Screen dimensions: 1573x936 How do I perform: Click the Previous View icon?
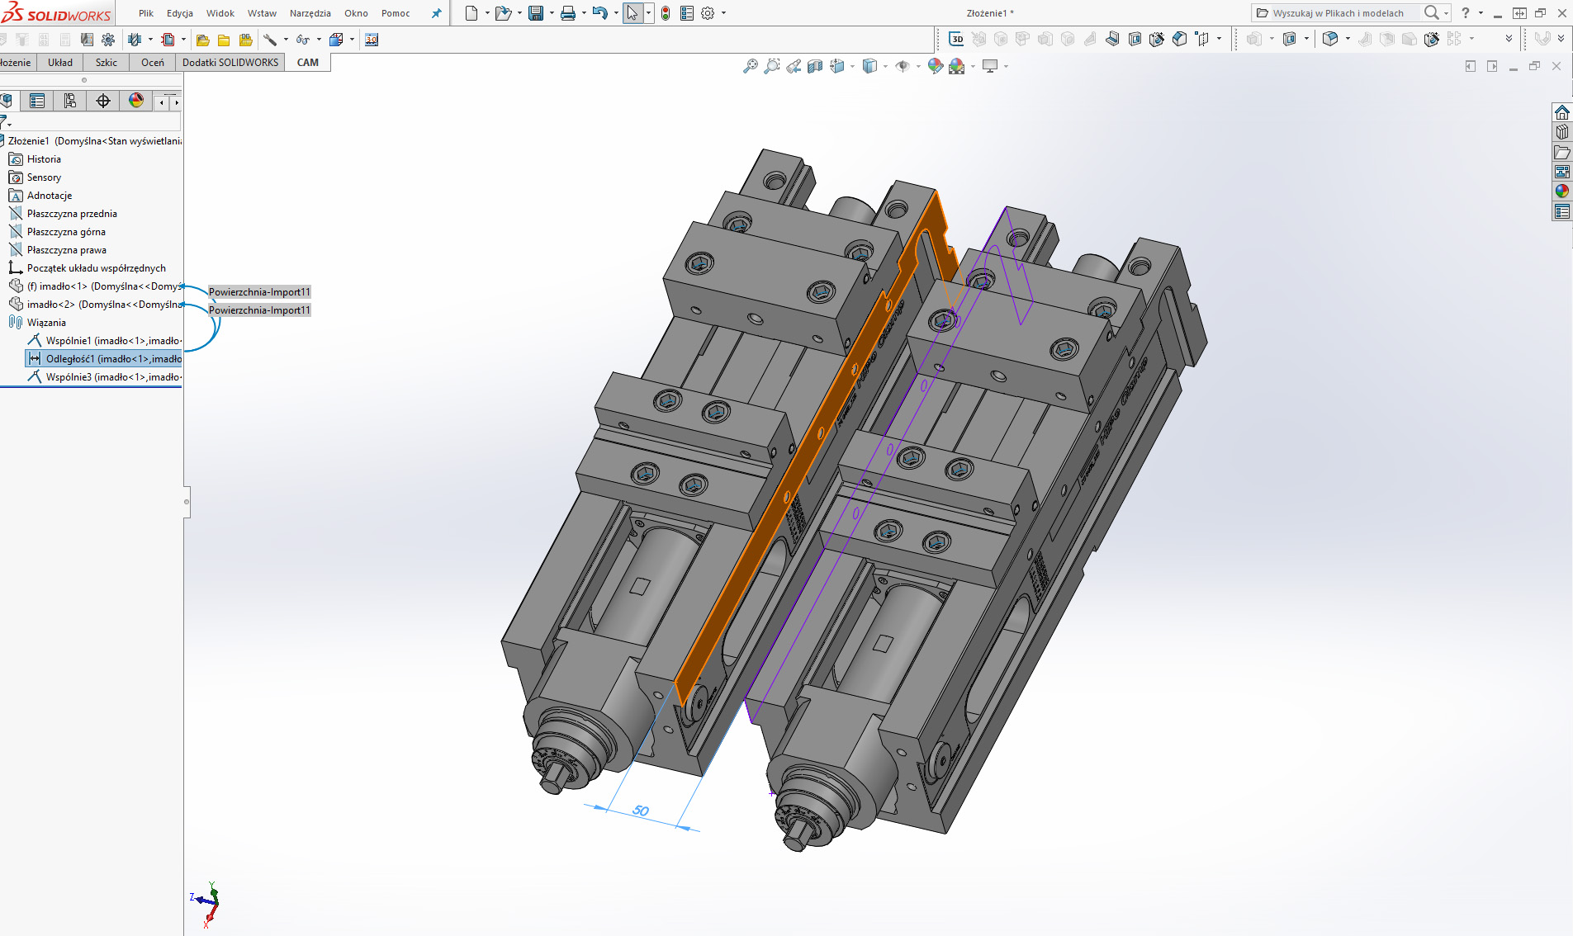[x=794, y=66]
